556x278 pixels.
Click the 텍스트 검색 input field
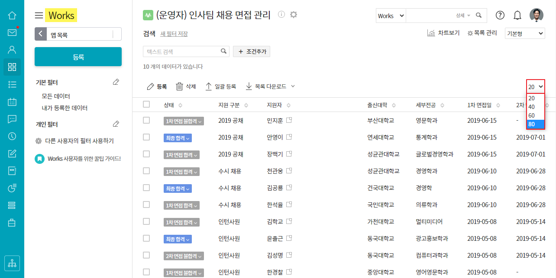[182, 51]
